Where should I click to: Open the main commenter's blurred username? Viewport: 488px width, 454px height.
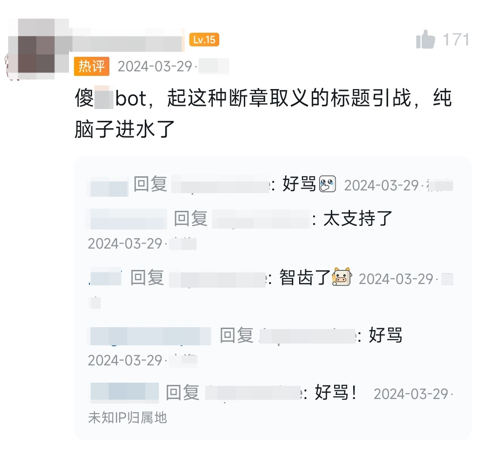click(x=128, y=40)
